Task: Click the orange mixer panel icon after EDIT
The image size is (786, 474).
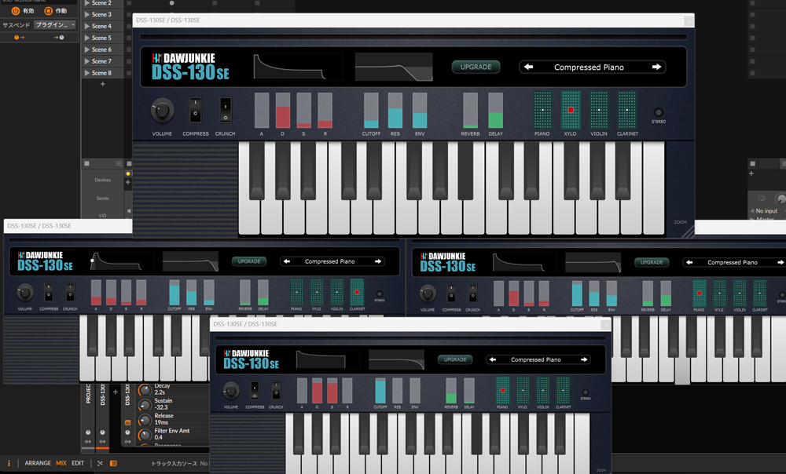Action: pyautogui.click(x=113, y=463)
